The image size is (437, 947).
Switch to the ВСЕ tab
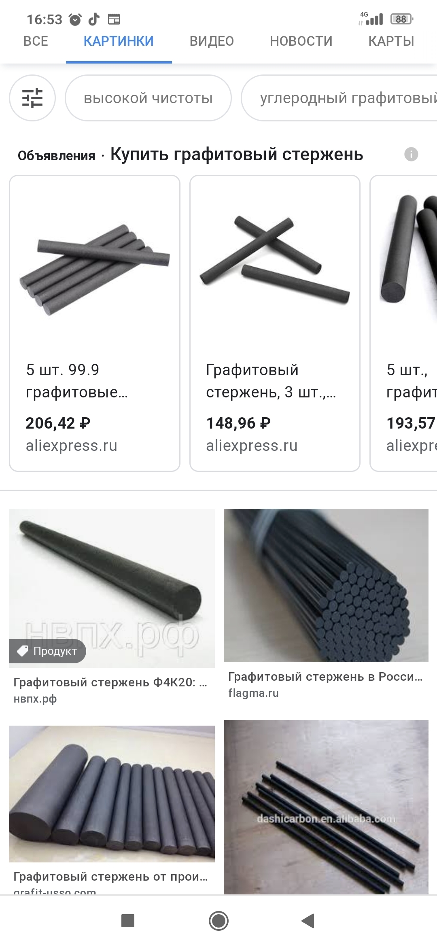(x=36, y=41)
